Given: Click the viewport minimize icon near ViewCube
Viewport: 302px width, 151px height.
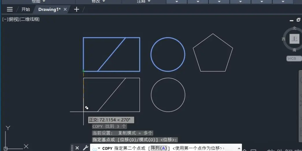Looking at the screenshot, I should coord(292,20).
